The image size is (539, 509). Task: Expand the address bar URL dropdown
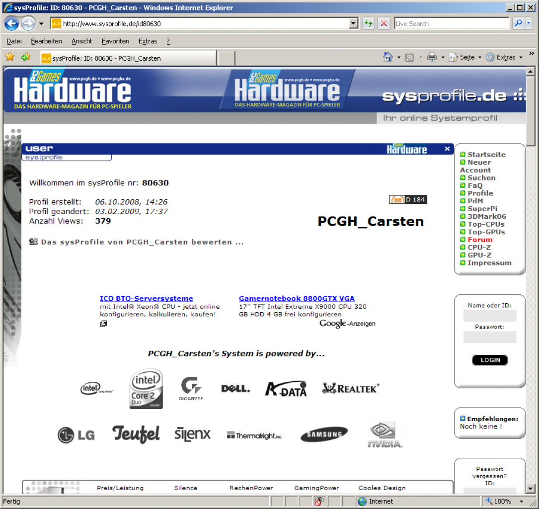coord(353,23)
